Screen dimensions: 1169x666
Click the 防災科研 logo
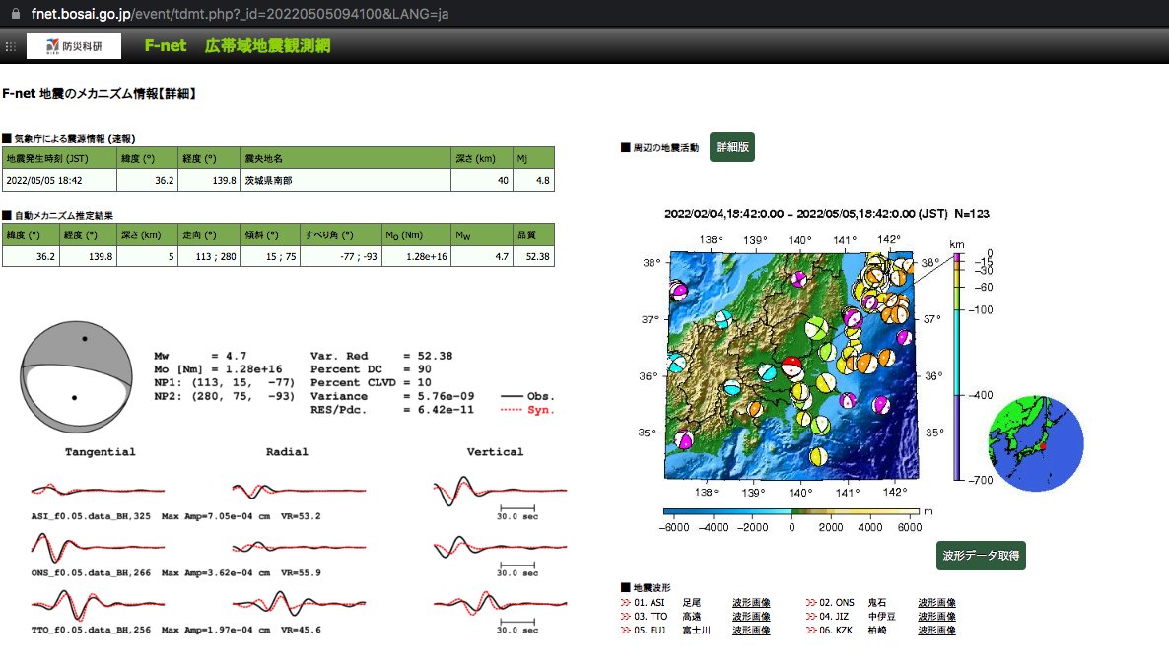coord(74,46)
